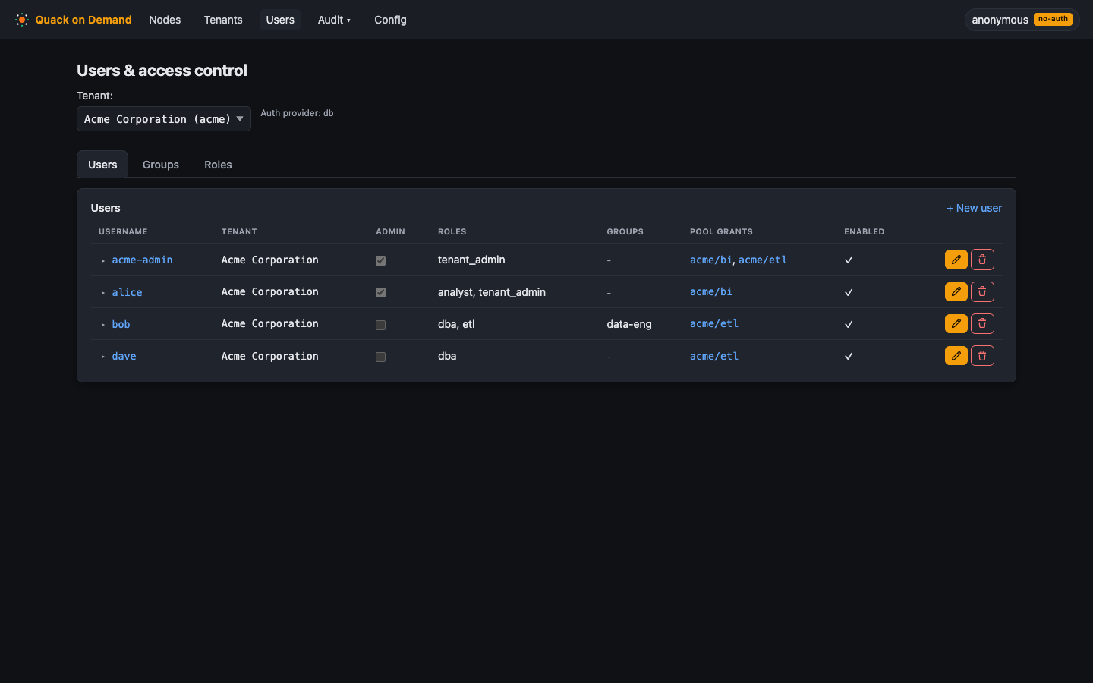
Task: Click the anonymous no-auth user badge
Action: click(x=1022, y=20)
